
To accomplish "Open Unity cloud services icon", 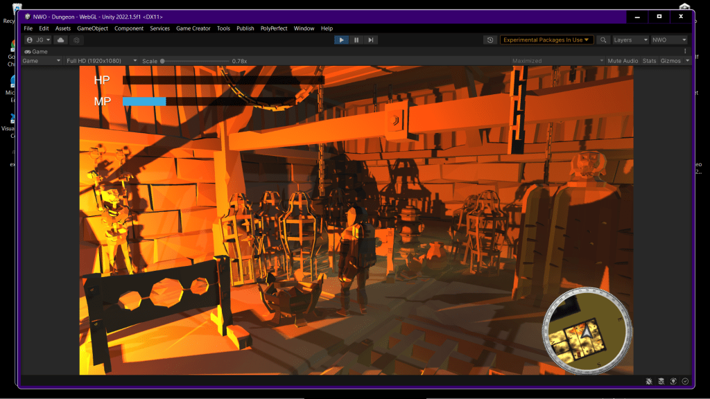I will 61,40.
